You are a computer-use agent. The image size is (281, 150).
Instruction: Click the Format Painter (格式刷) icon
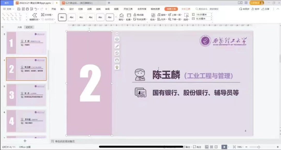pyautogui.click(x=138, y=15)
